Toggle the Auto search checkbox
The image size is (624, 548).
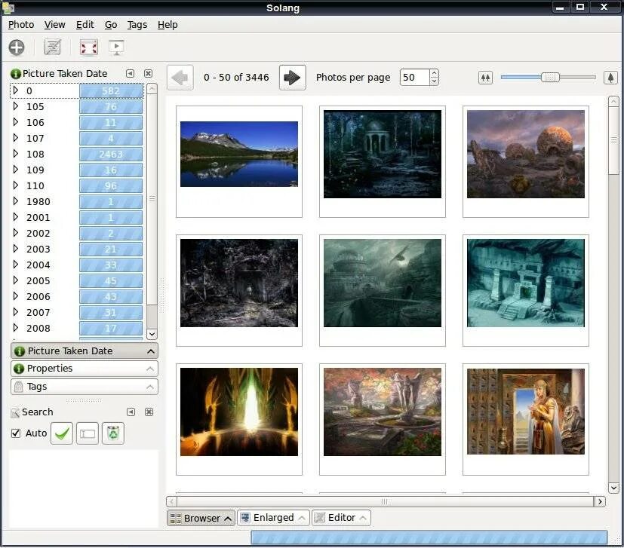(x=16, y=433)
